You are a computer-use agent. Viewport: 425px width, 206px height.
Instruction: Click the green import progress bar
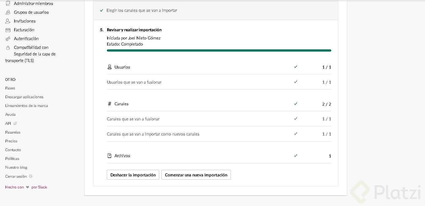click(x=219, y=50)
